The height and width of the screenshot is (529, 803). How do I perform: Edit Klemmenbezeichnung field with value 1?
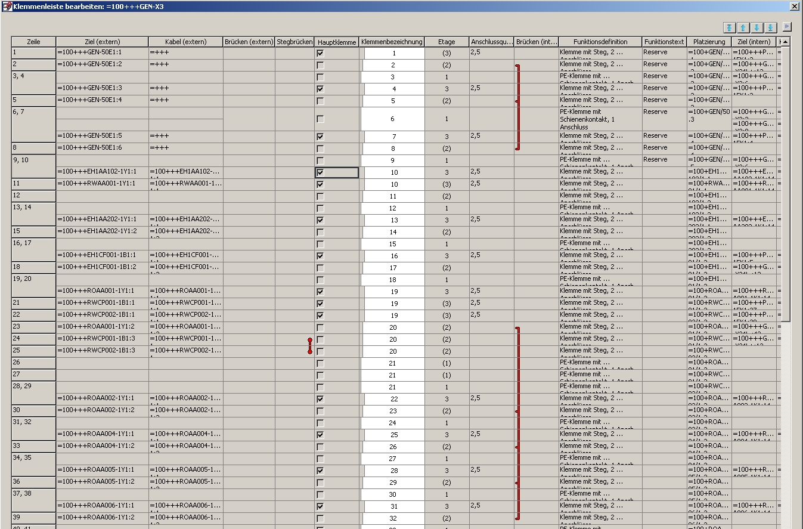[394, 54]
